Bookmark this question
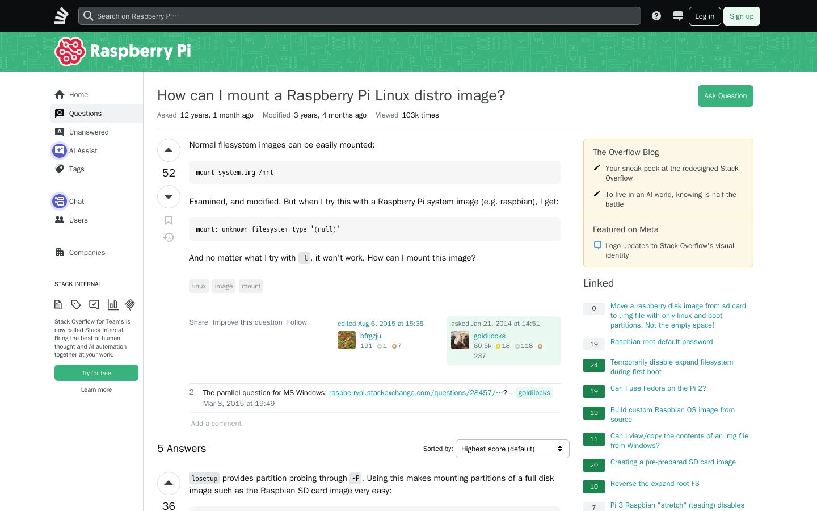Image resolution: width=817 pixels, height=511 pixels. click(x=169, y=220)
